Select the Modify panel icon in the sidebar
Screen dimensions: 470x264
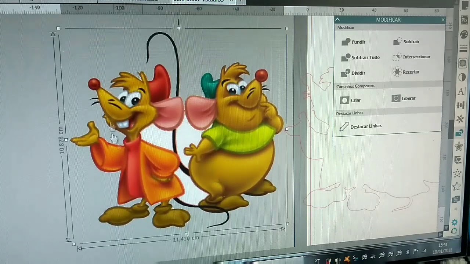459,133
